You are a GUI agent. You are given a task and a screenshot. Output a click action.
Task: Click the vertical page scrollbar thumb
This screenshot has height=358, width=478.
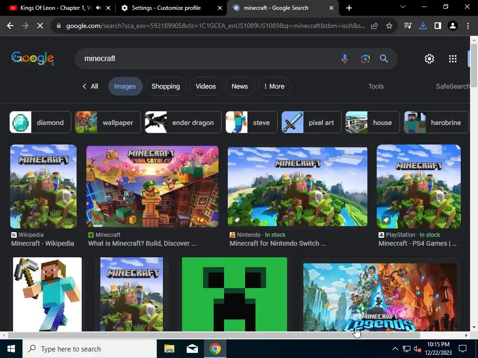(474, 65)
